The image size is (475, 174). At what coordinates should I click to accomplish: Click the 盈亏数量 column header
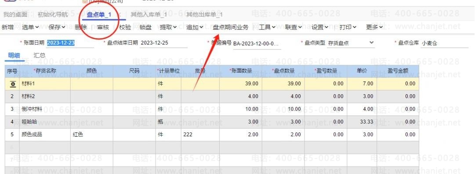pyautogui.click(x=326, y=71)
